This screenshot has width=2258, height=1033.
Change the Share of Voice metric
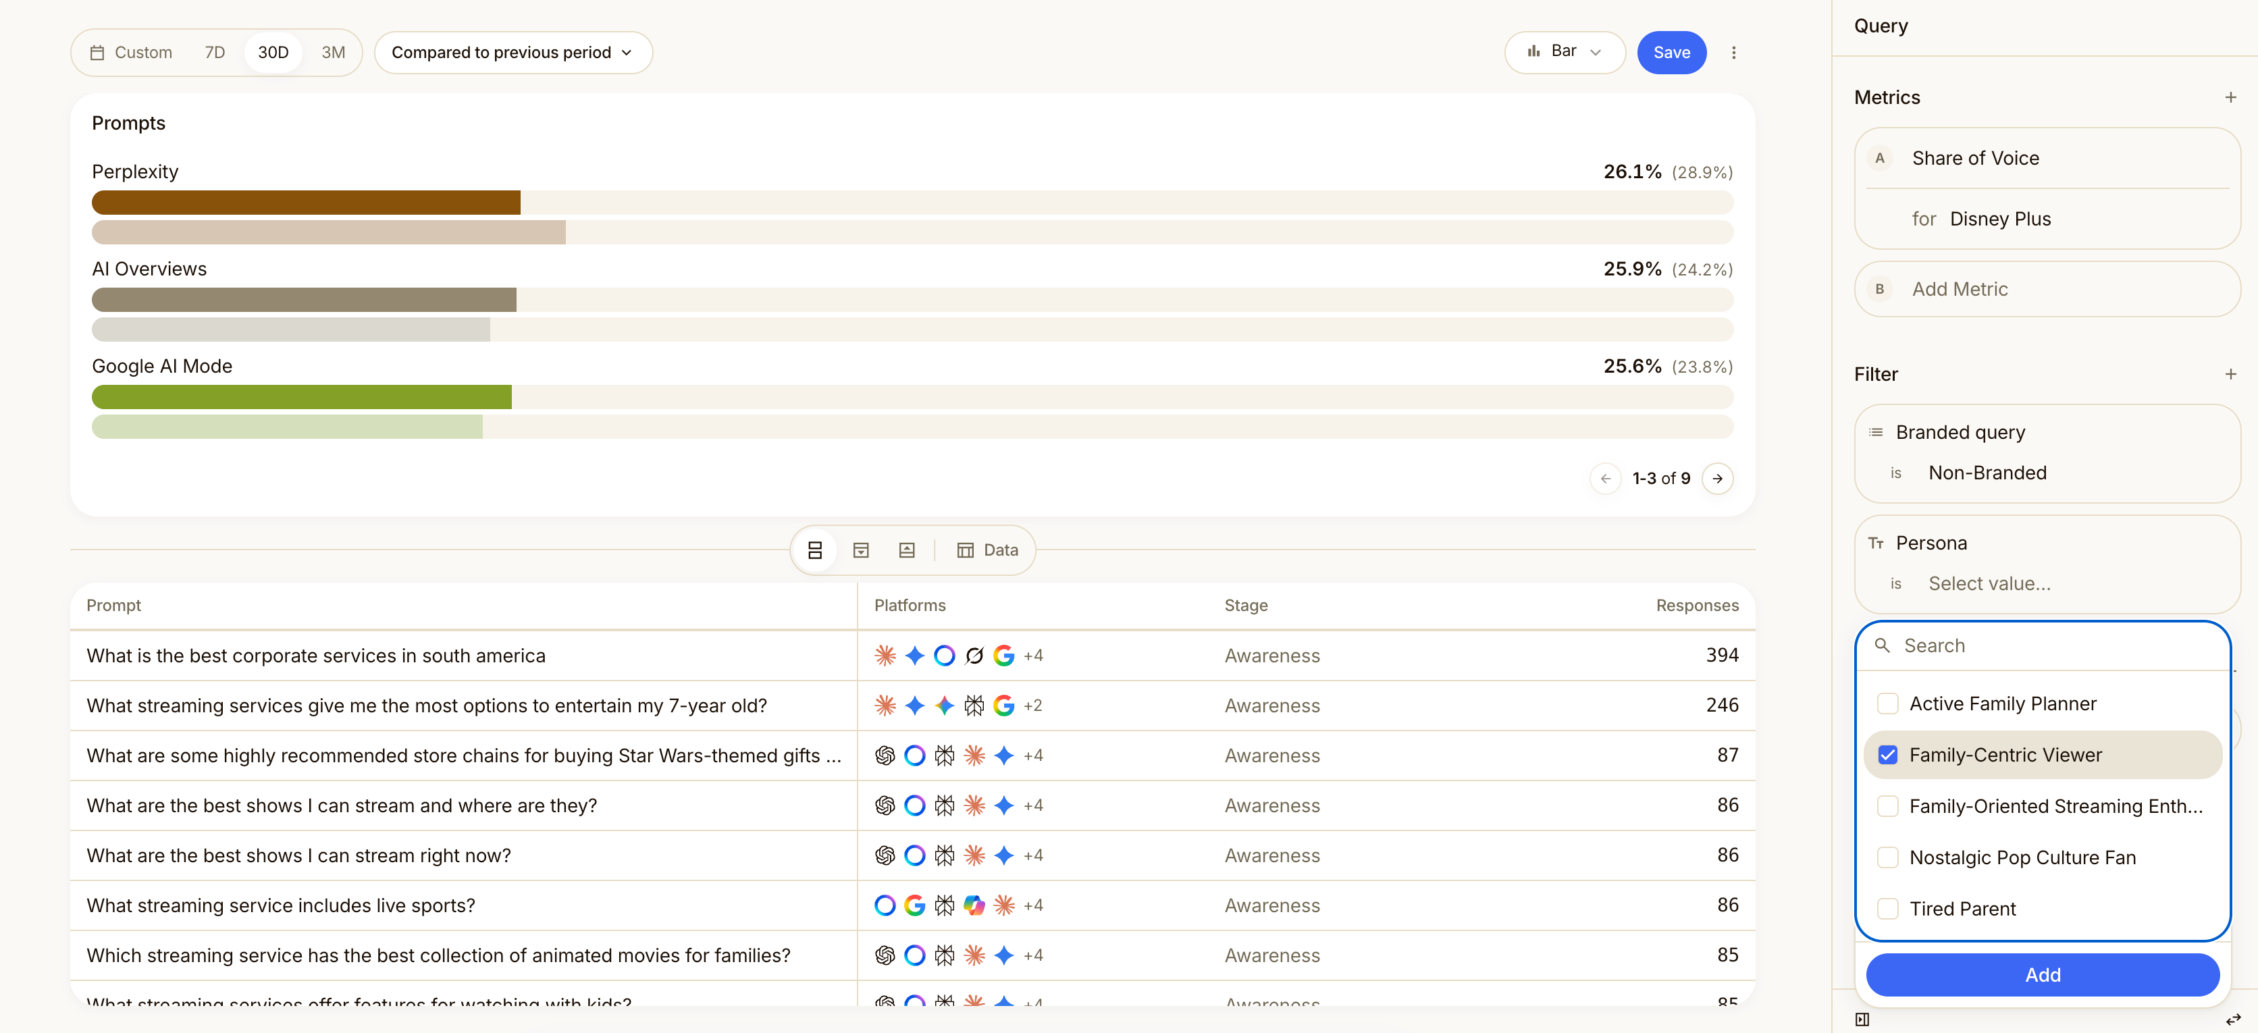[x=1975, y=159]
